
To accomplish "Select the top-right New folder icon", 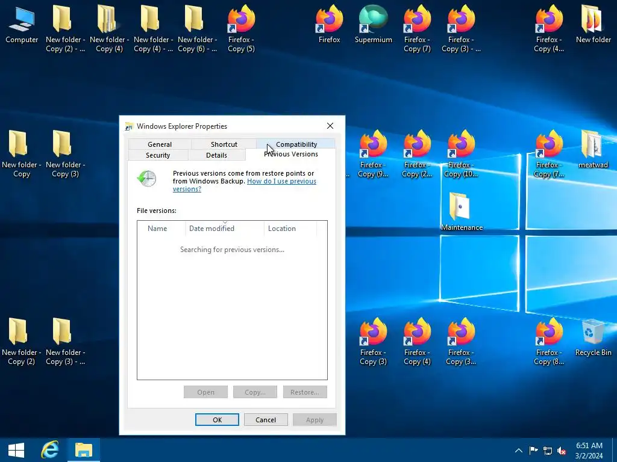I will [x=593, y=23].
